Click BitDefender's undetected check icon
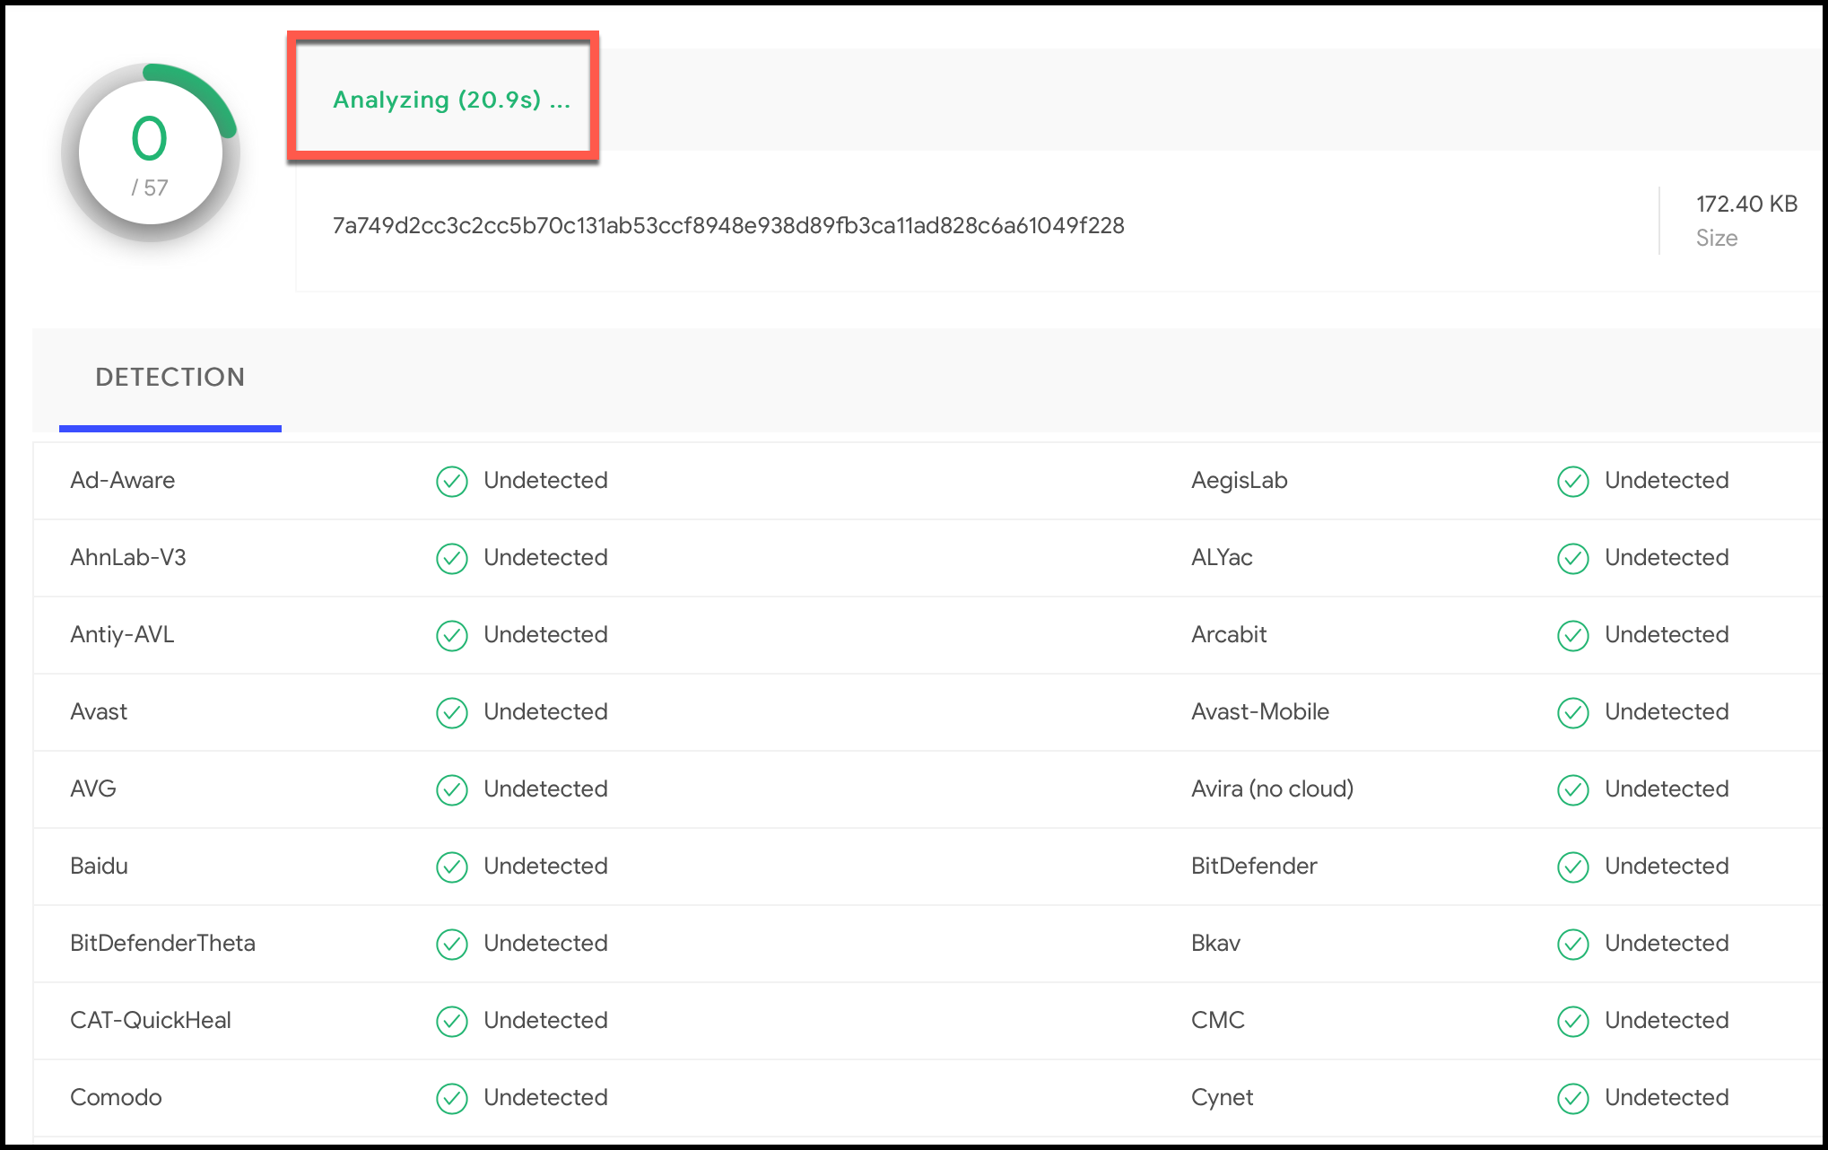The width and height of the screenshot is (1828, 1150). point(1572,867)
